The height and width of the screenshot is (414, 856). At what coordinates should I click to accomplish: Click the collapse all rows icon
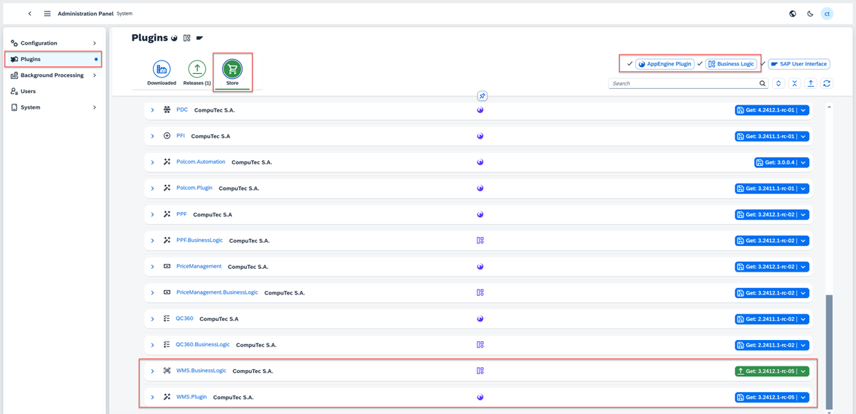pyautogui.click(x=795, y=84)
